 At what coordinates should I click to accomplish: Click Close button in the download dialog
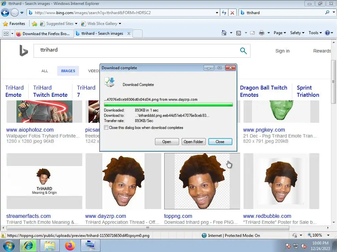pyautogui.click(x=220, y=142)
